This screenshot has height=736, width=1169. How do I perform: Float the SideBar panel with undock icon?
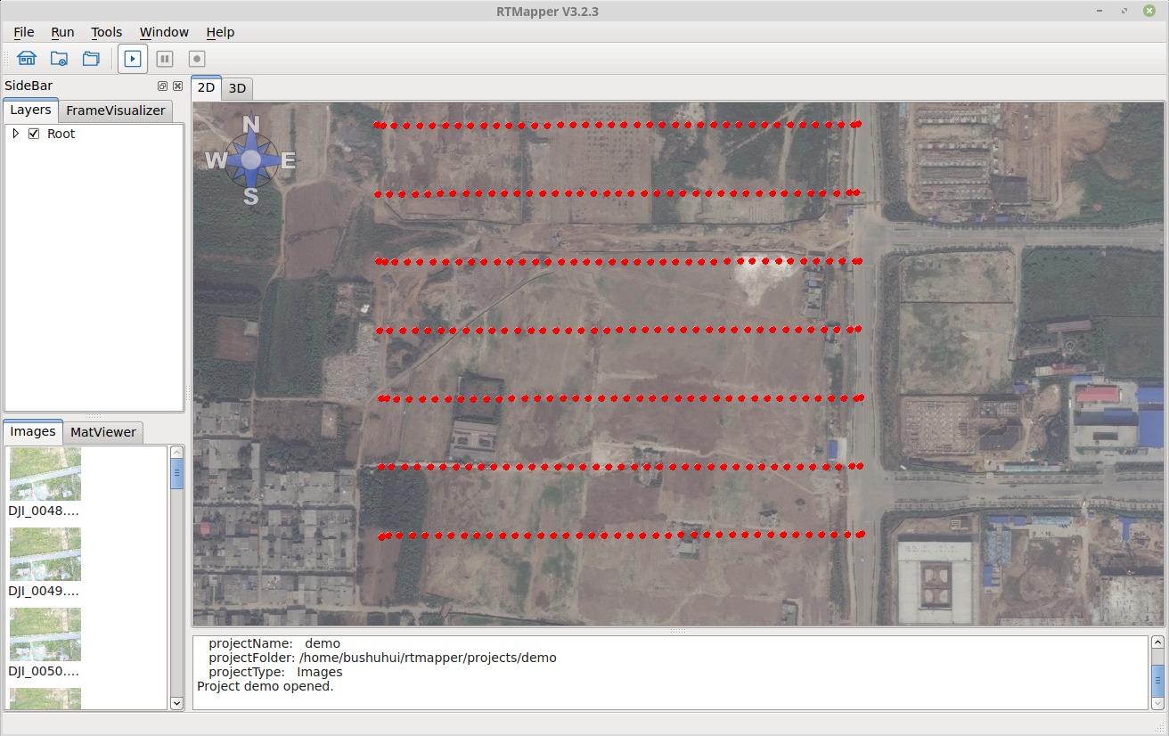pyautogui.click(x=162, y=86)
